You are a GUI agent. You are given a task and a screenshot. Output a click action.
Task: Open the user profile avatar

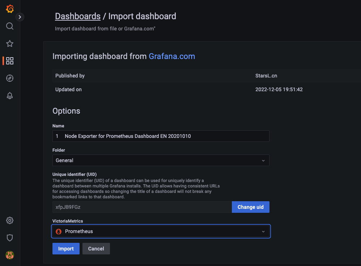[x=10, y=255]
